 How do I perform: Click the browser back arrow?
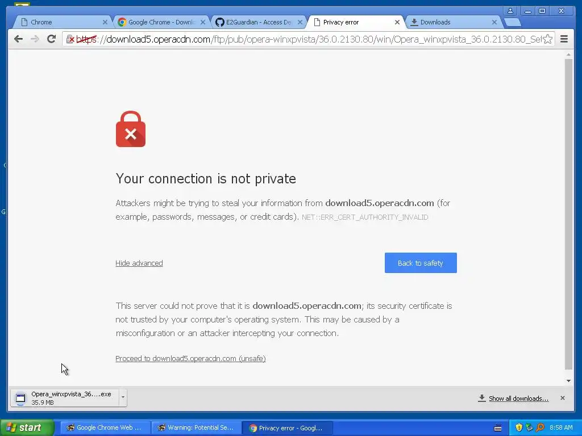tap(18, 39)
